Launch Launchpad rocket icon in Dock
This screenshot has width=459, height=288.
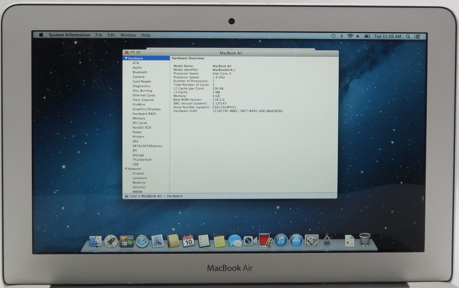pyautogui.click(x=111, y=241)
